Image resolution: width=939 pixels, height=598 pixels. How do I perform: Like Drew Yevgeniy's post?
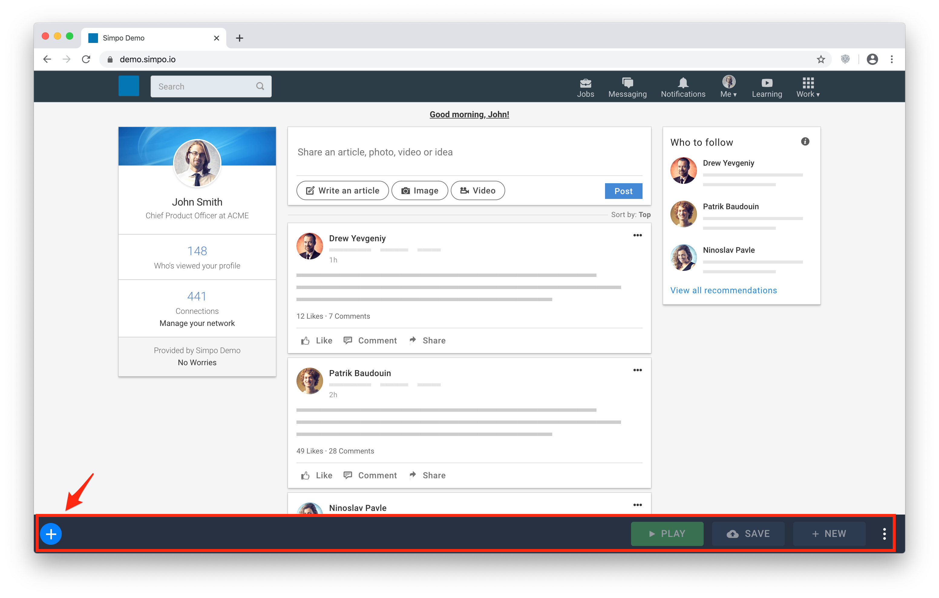316,340
